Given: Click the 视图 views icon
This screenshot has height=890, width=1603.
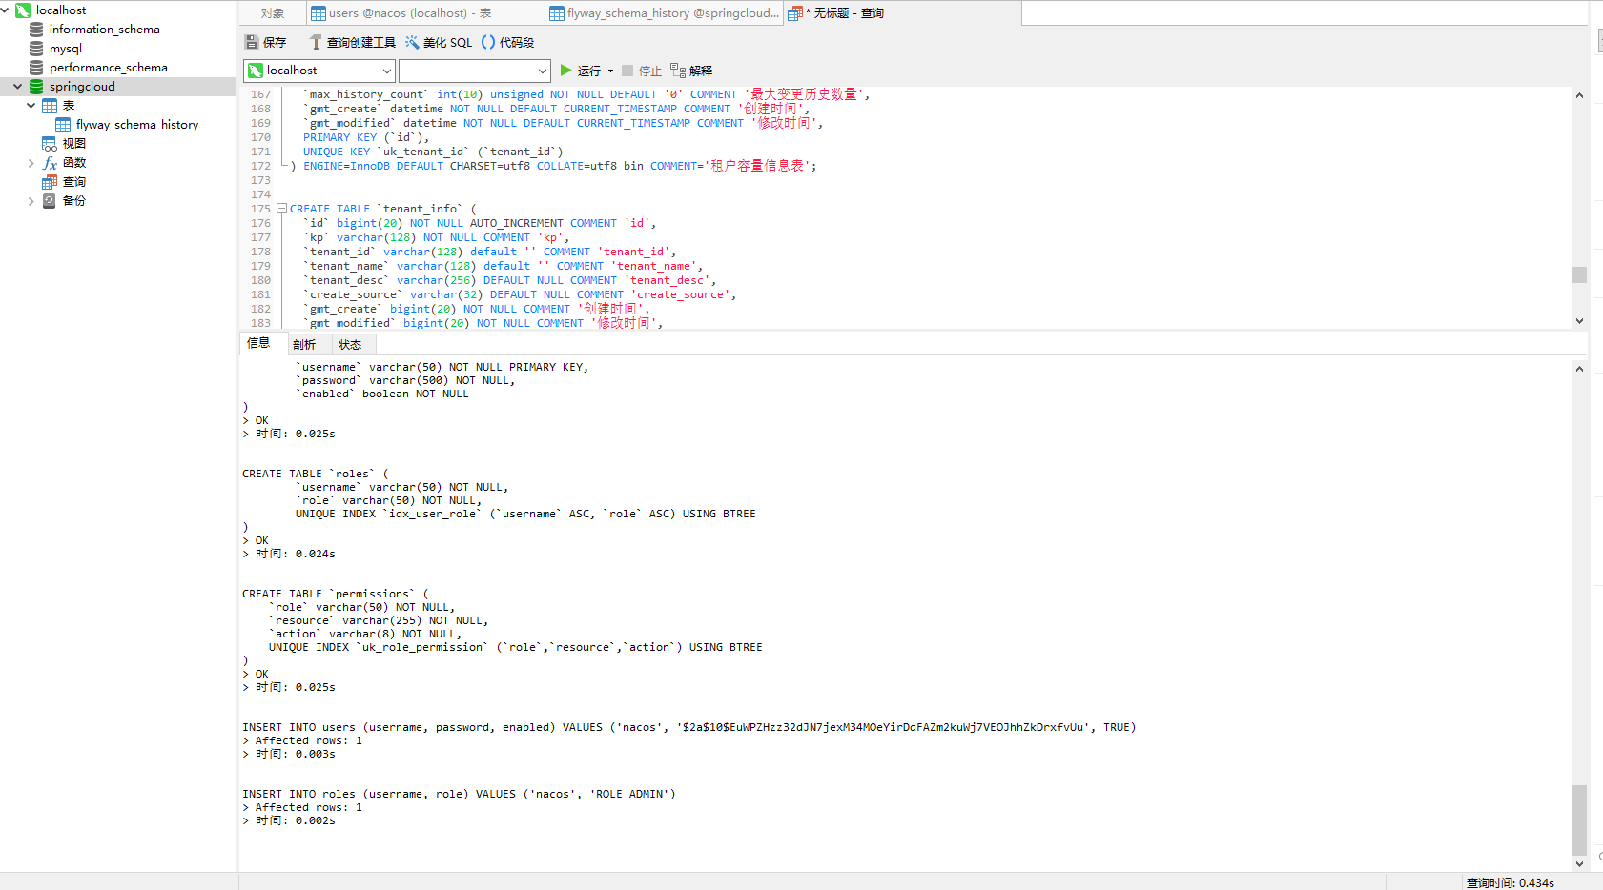Looking at the screenshot, I should pos(50,144).
